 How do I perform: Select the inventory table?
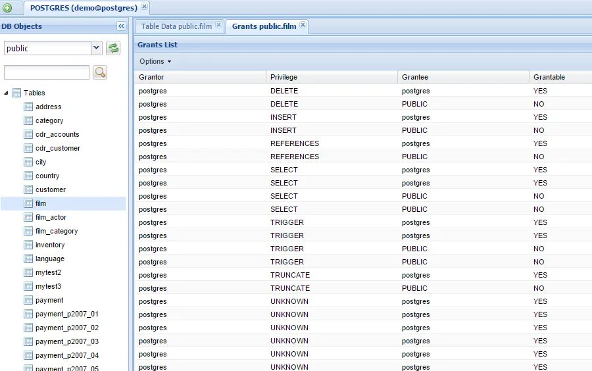50,245
